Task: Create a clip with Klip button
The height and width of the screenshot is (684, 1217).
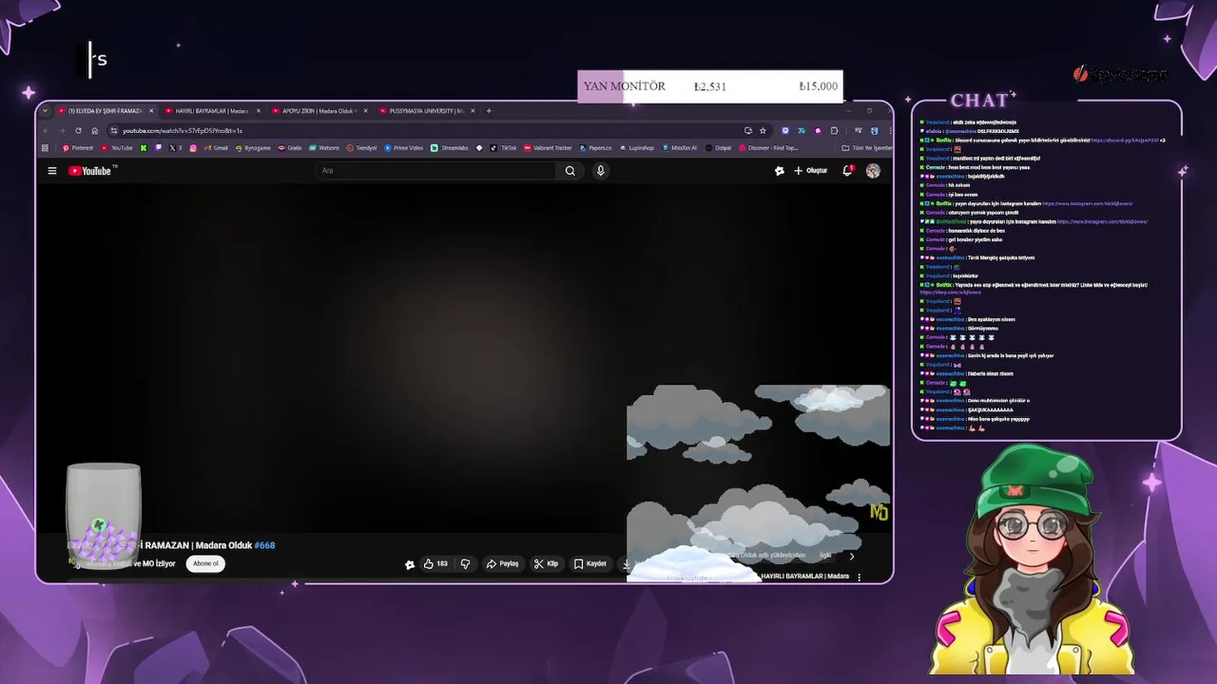Action: 546,563
